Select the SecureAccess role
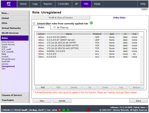 [x=8, y=59]
